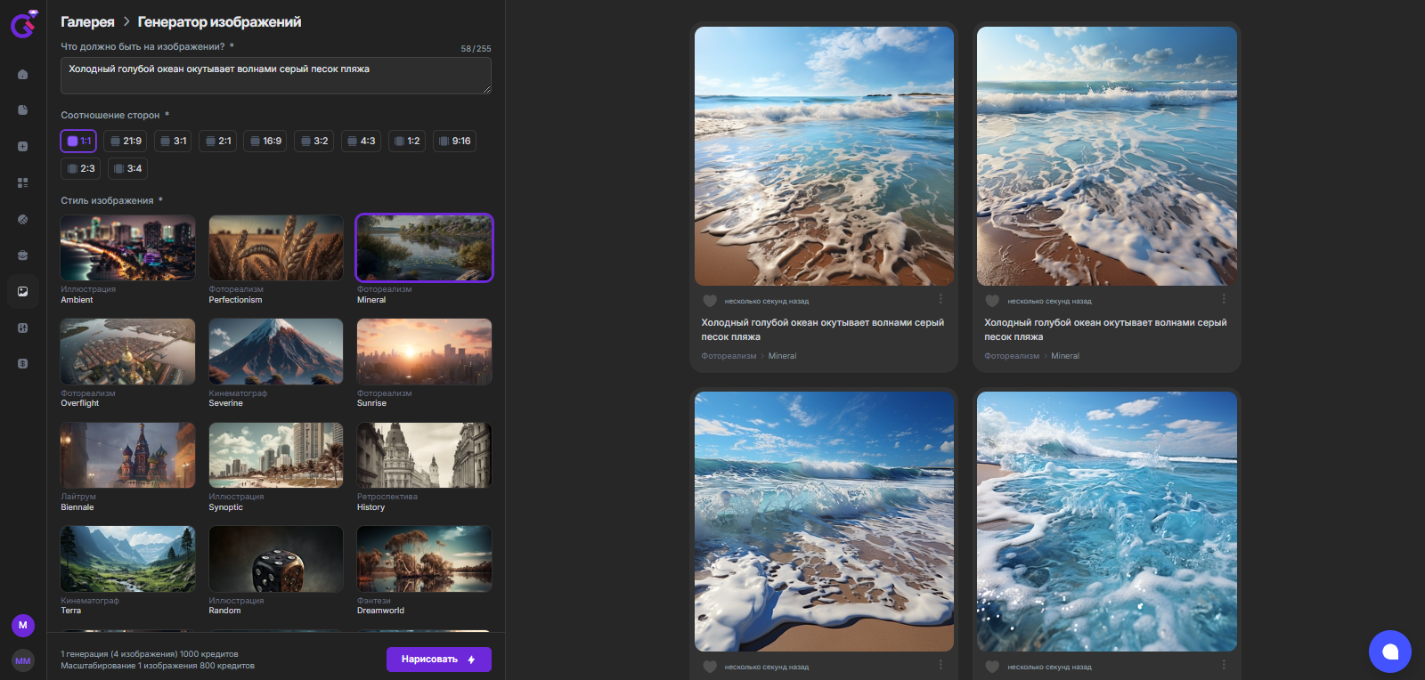Pick the Random dice style

pyautogui.click(x=276, y=559)
